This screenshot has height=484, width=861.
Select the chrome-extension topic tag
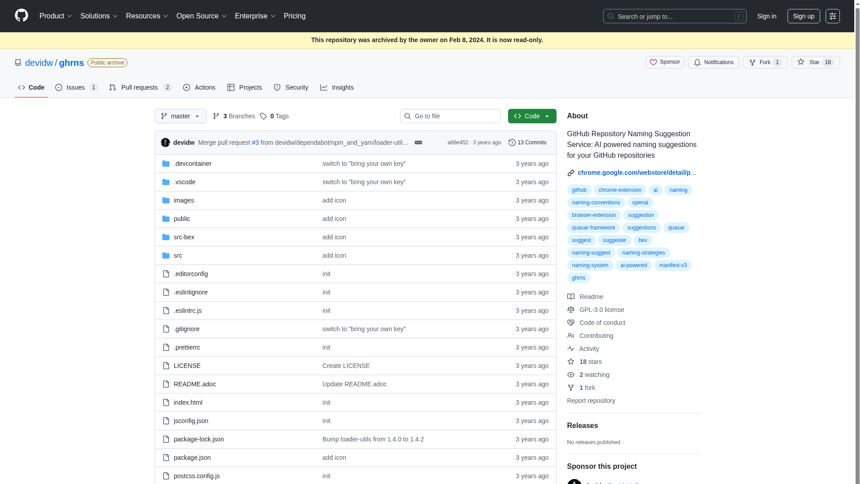coord(620,190)
